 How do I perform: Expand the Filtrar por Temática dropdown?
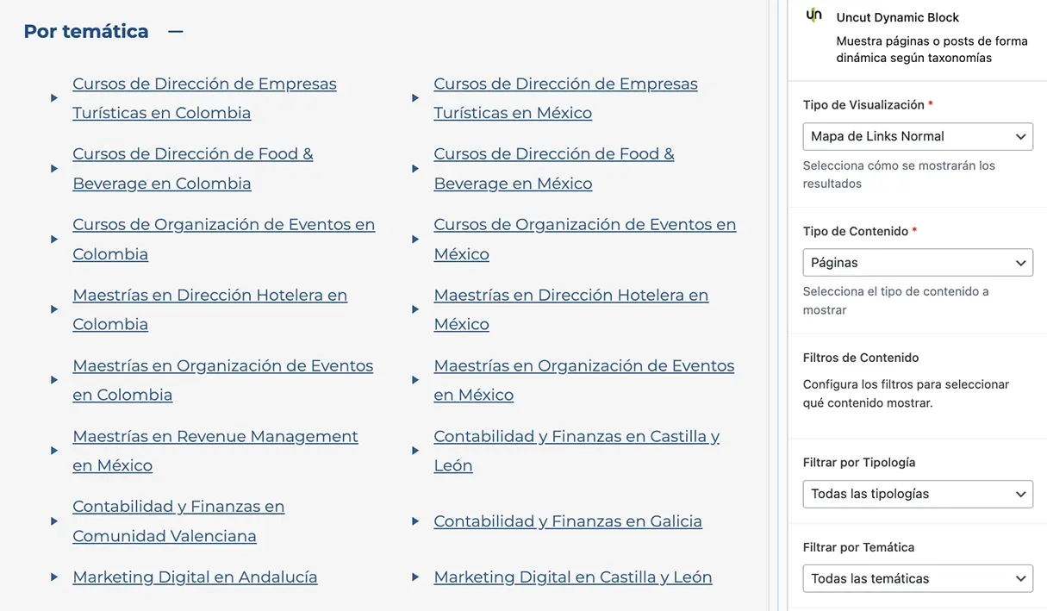917,578
